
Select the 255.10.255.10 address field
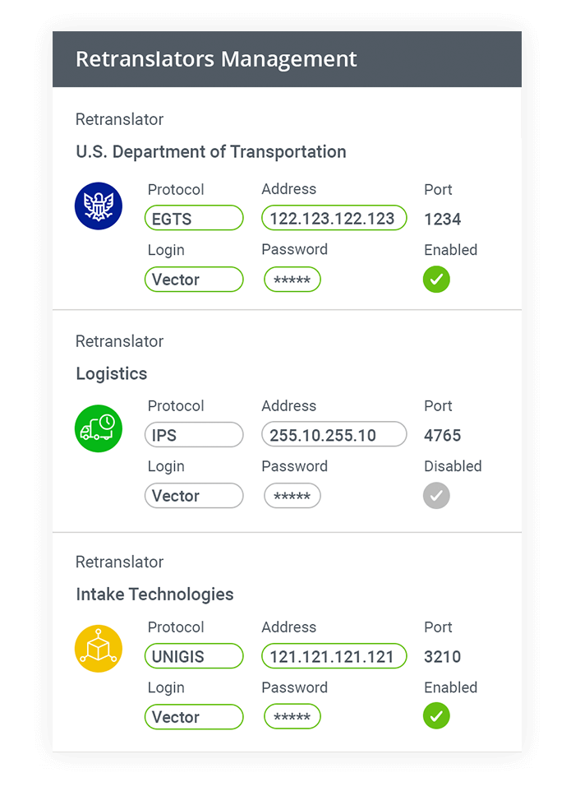[334, 434]
